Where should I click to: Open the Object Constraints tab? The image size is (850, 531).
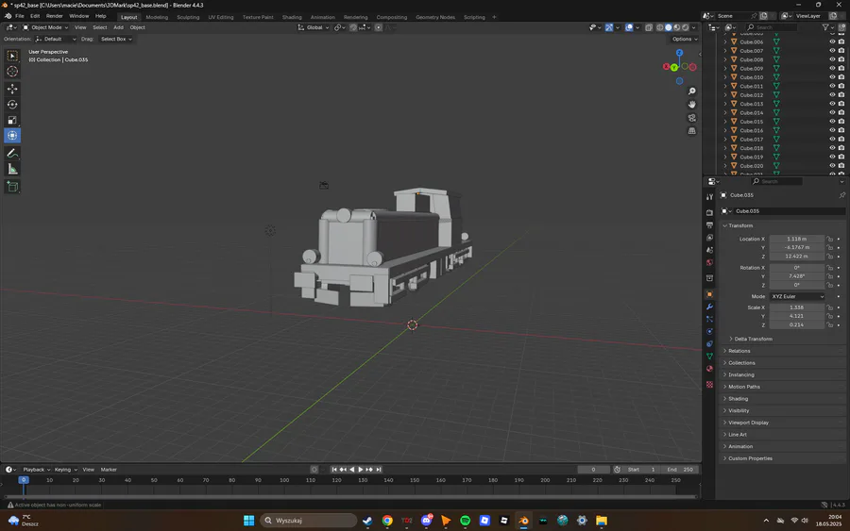point(709,343)
